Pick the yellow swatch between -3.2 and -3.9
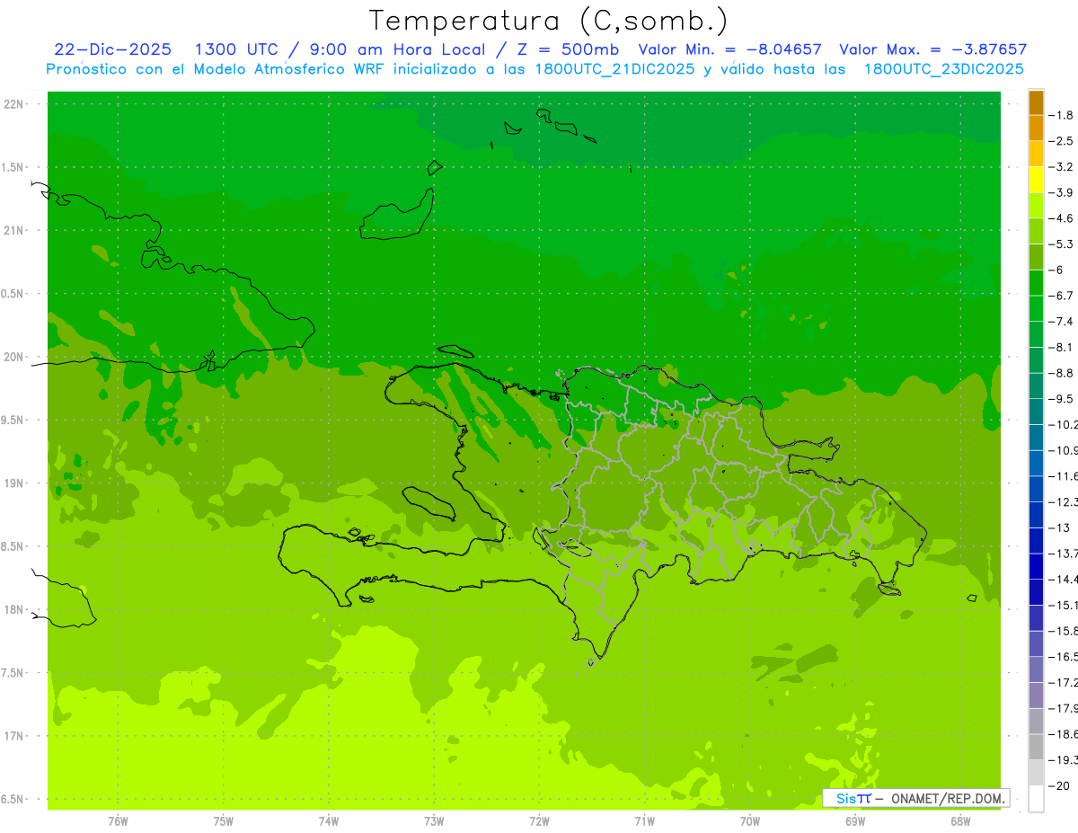The width and height of the screenshot is (1078, 833). [1036, 180]
